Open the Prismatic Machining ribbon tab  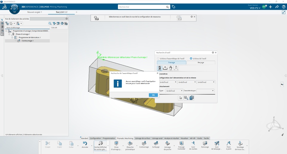125,138
